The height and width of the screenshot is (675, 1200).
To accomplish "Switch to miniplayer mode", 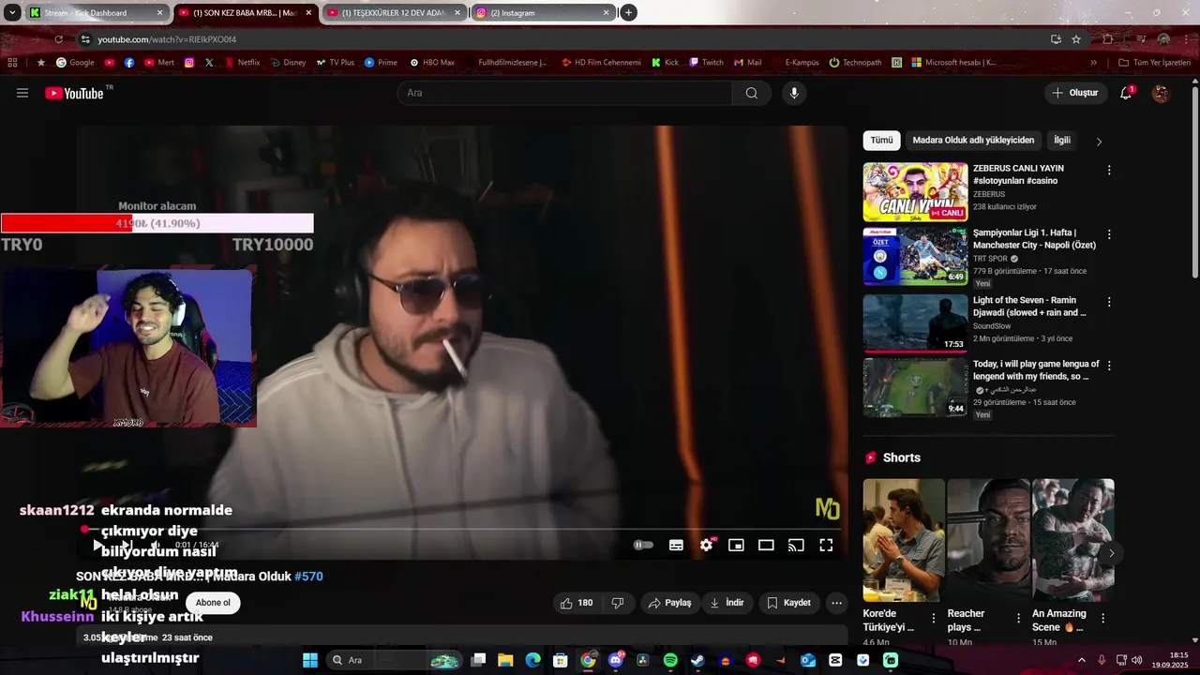I will coord(736,545).
